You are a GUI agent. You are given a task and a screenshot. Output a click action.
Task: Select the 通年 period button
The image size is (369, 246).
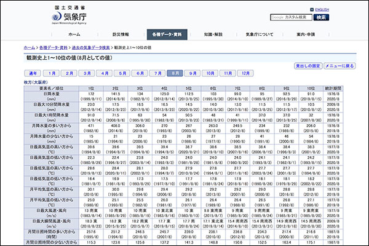pos(33,73)
